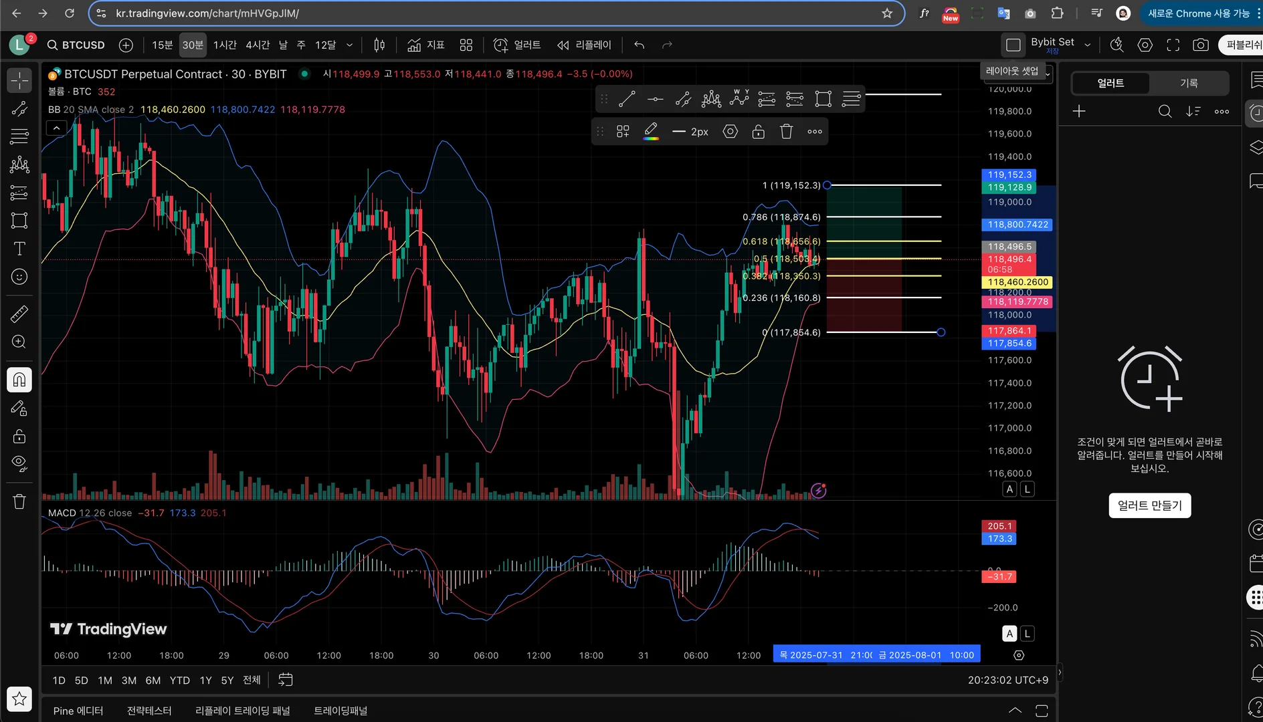
Task: Toggle log scale L on MACD pane
Action: [1028, 634]
